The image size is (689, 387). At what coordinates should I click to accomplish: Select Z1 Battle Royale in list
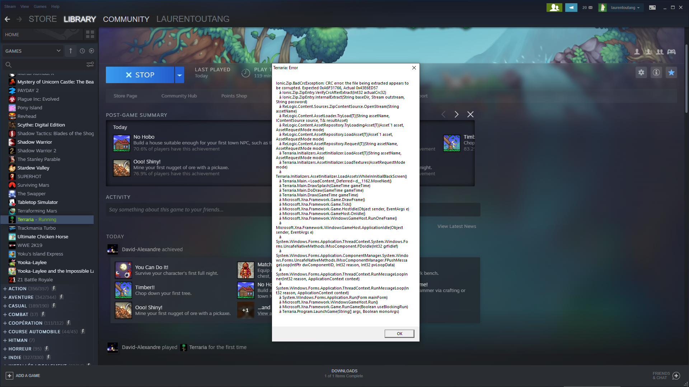[35, 279]
